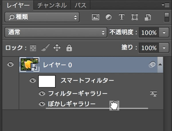Select the white smart filter mask thumbnail
The width and height of the screenshot is (172, 131).
tap(47, 81)
